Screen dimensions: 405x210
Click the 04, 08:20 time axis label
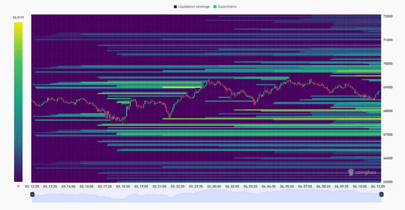click(x=323, y=186)
